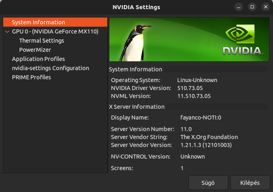The image size is (273, 192).
Task: Open PRIME Profiles
Action: point(32,77)
